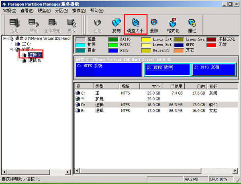This screenshot has height=184, width=241.
Task: Click the Copy (复制) partition icon
Action: pos(116,23)
